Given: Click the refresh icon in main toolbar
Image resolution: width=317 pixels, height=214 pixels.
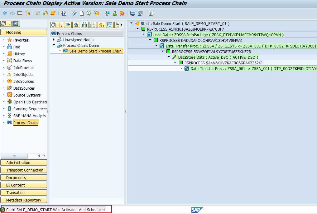Looking at the screenshot, I should (x=64, y=13).
